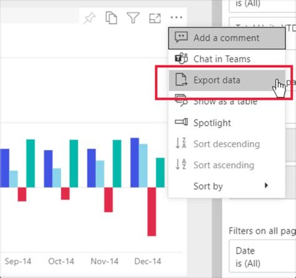Select the red Nov-14 bar
The image size is (296, 278).
point(109,200)
